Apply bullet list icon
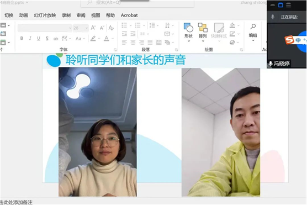307x205 pixels. [124, 25]
